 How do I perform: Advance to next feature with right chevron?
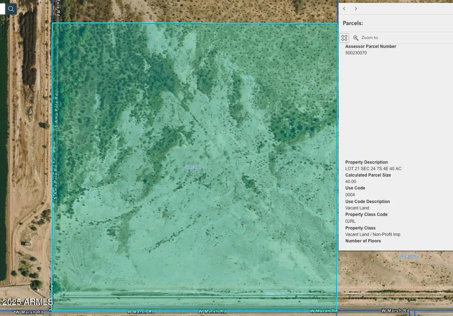(x=356, y=9)
